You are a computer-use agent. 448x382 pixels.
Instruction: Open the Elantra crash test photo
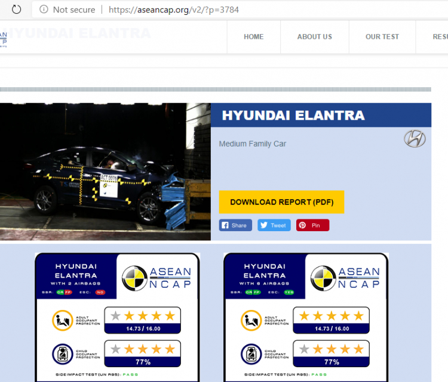[x=105, y=172]
